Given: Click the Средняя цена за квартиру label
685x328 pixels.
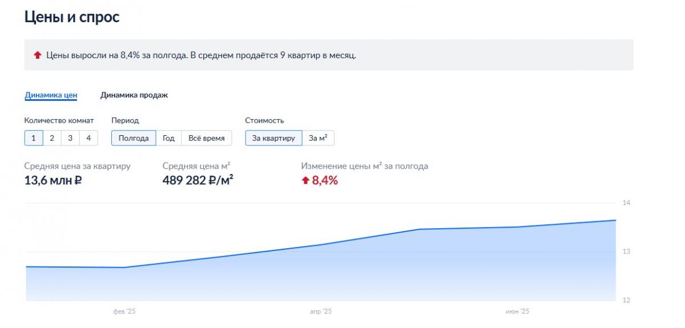Looking at the screenshot, I should (78, 166).
